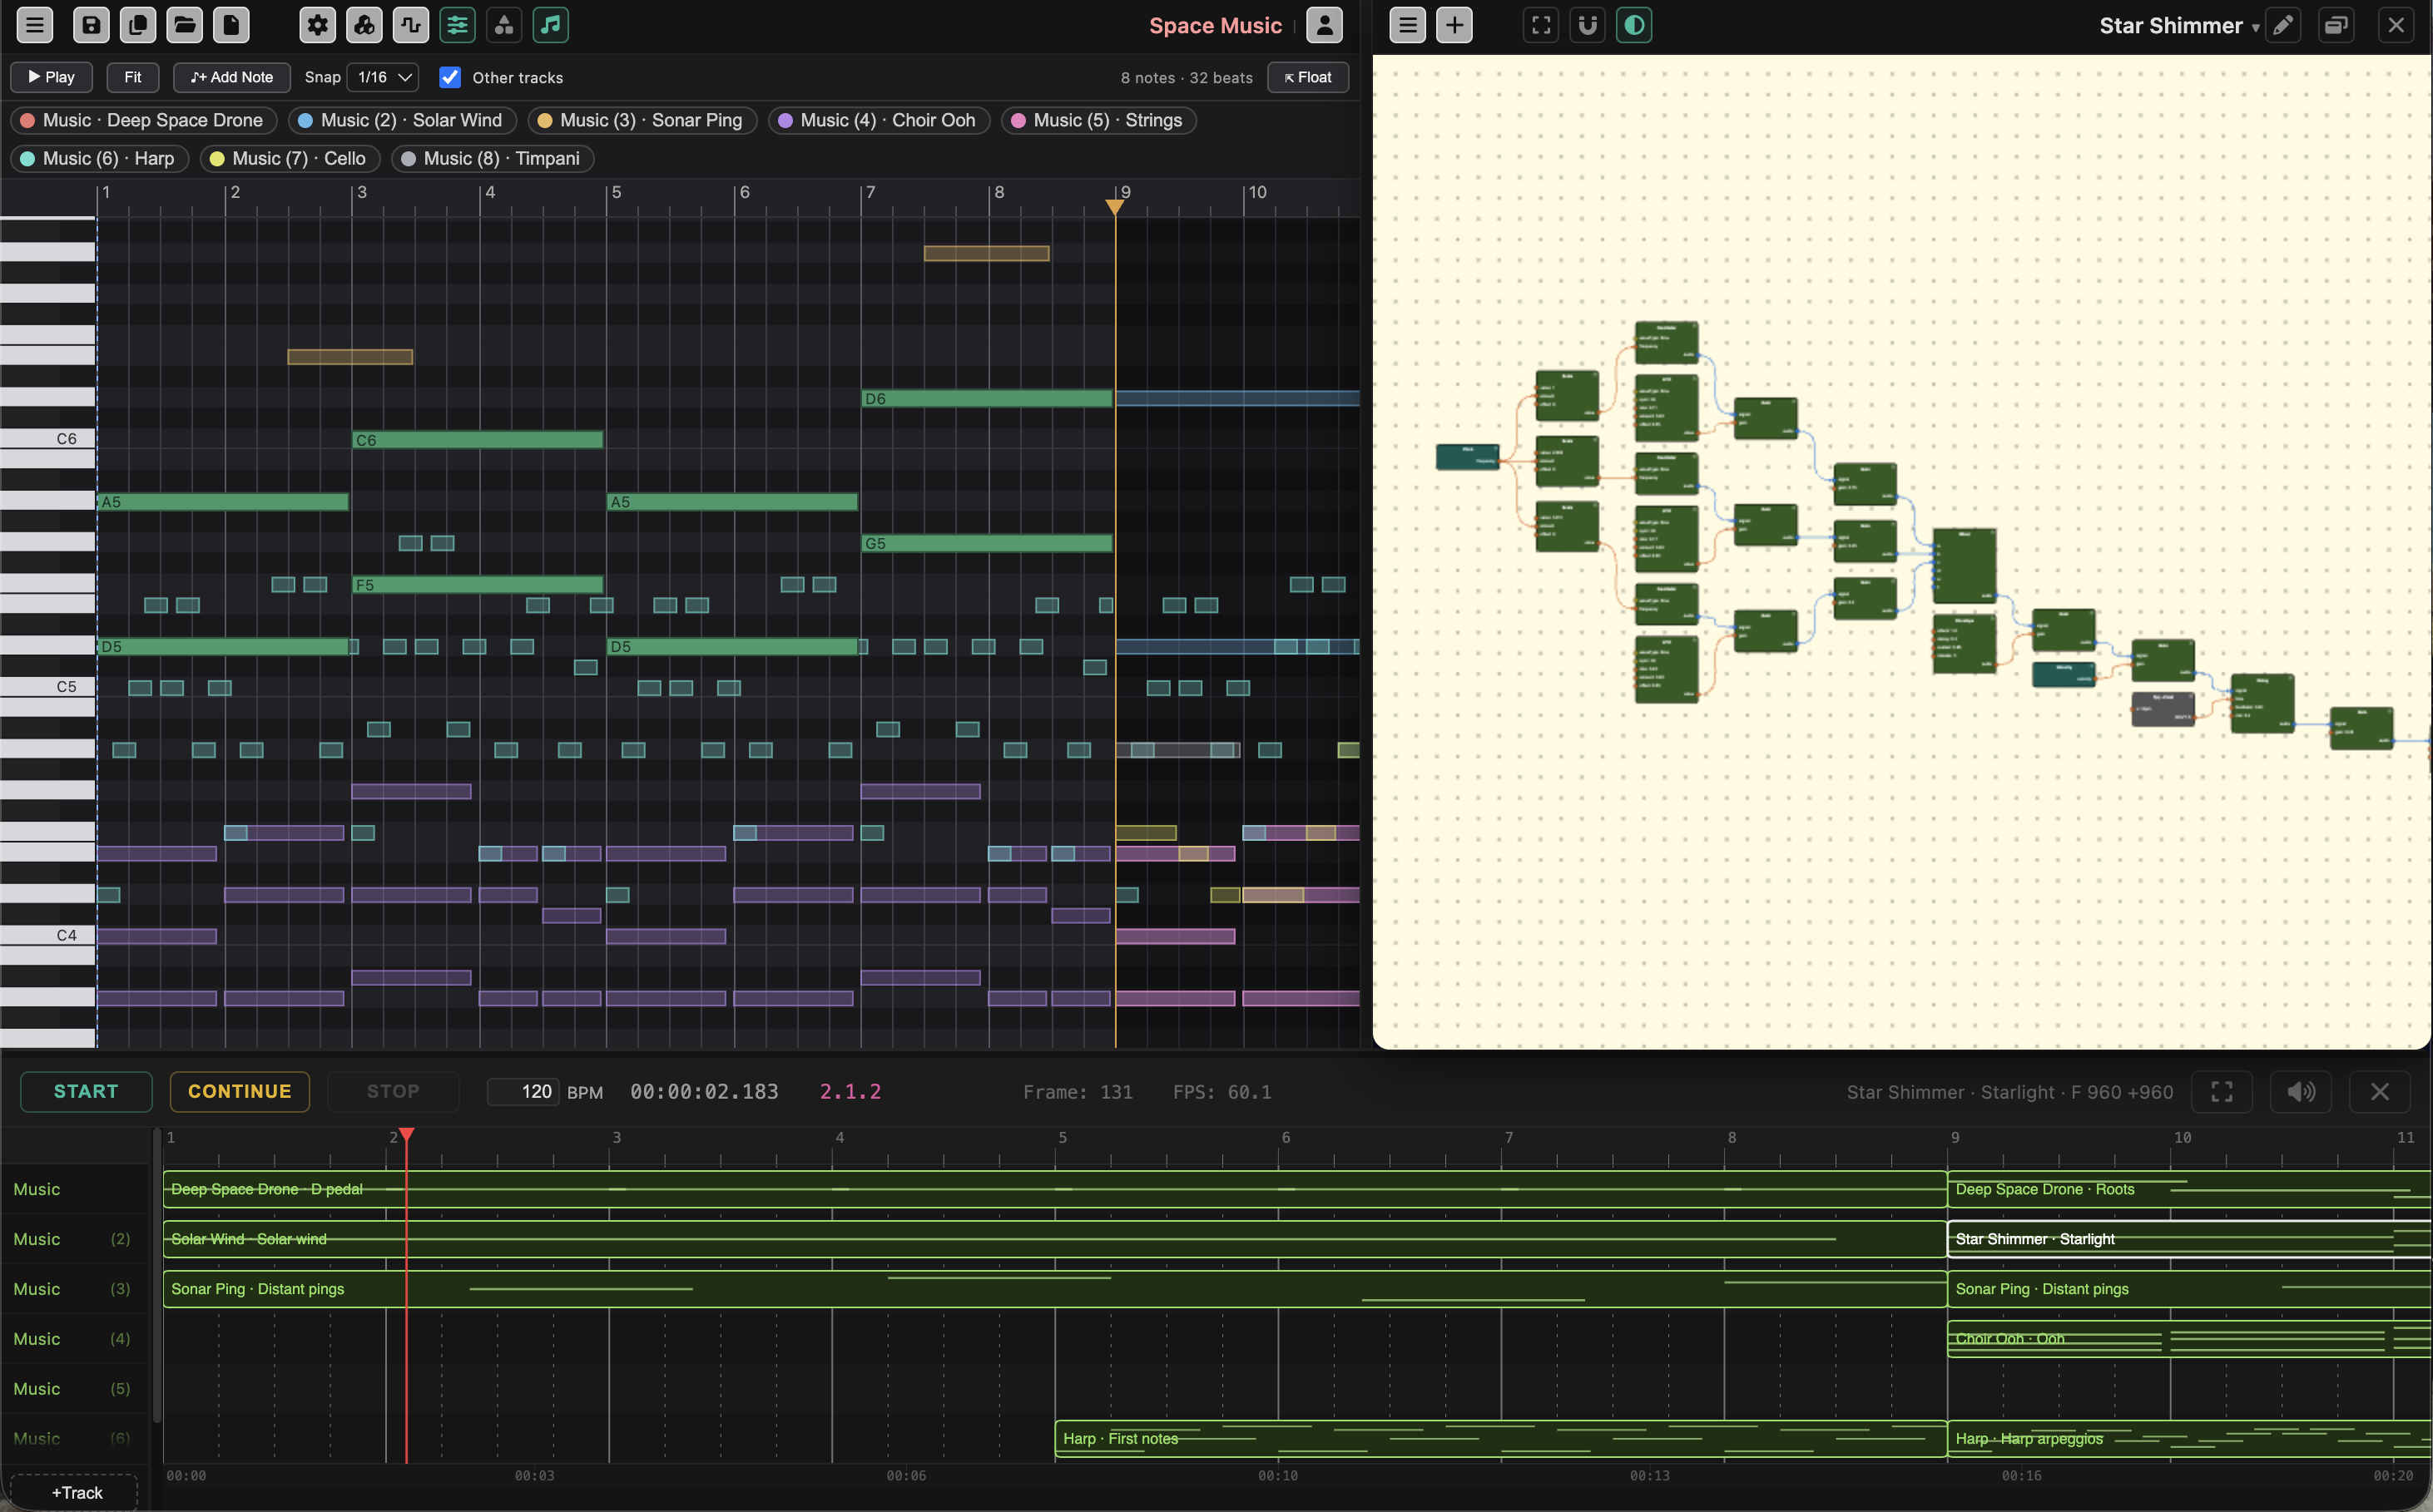2433x1512 pixels.
Task: Toggle the contrast theme icon in node editor
Action: pyautogui.click(x=1635, y=25)
